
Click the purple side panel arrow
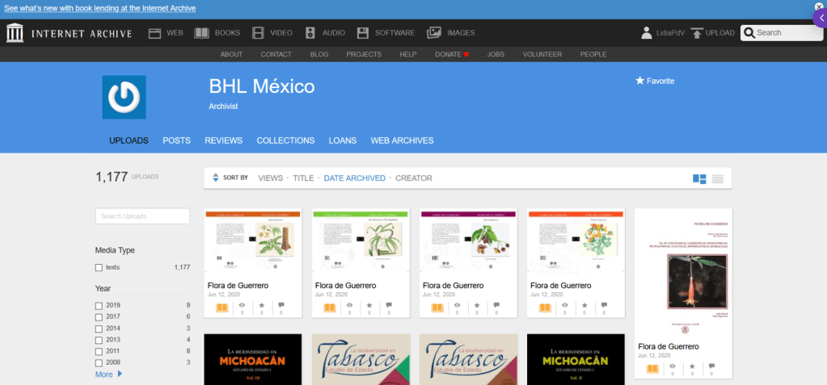821,18
